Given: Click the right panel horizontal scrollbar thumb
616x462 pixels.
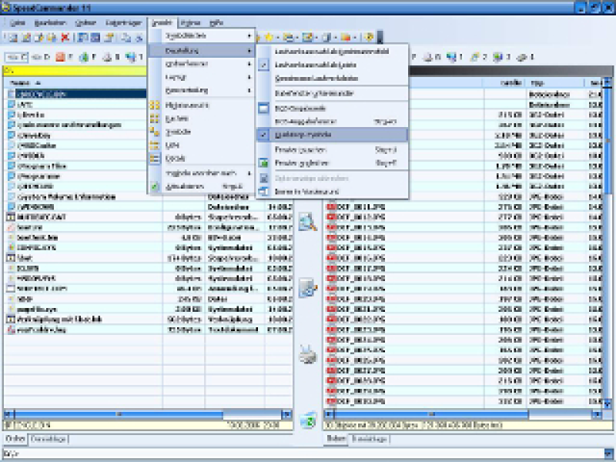Looking at the screenshot, I should 431,414.
